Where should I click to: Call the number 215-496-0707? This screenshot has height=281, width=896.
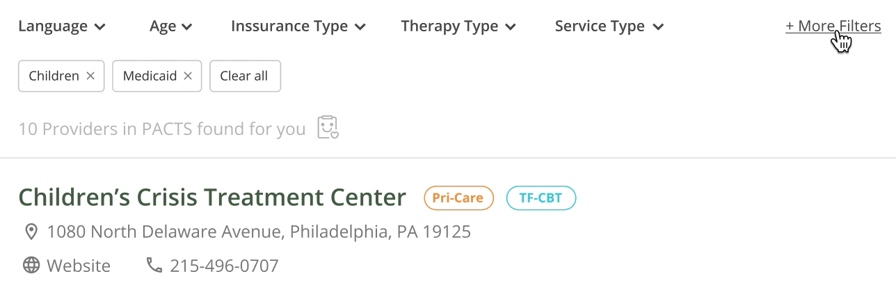[224, 266]
